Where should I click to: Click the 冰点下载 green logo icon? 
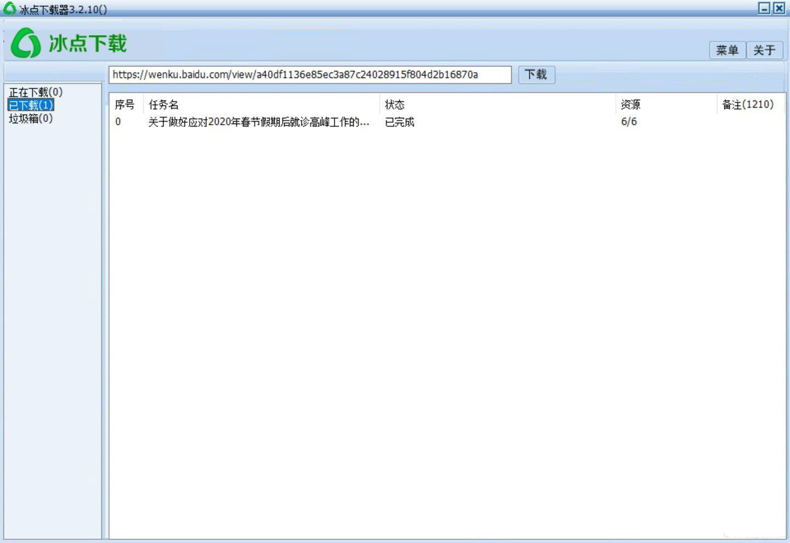tap(26, 43)
